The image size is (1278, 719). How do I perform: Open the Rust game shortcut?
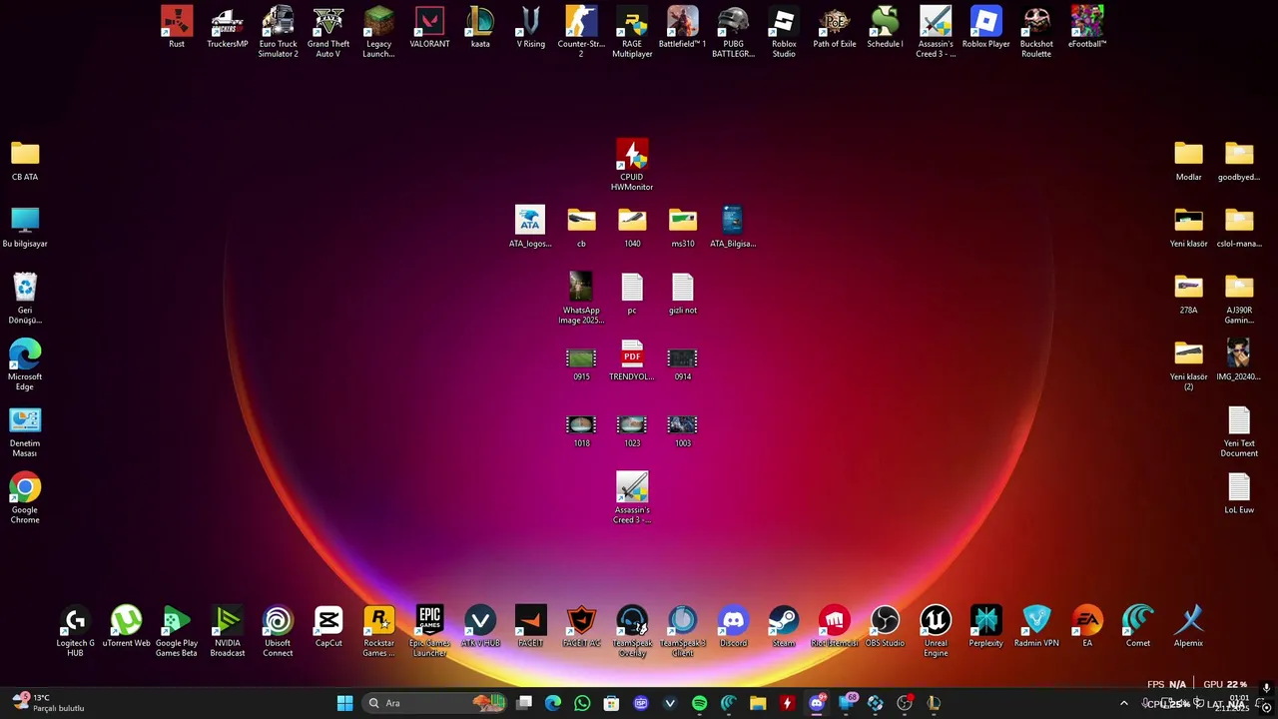click(x=177, y=27)
